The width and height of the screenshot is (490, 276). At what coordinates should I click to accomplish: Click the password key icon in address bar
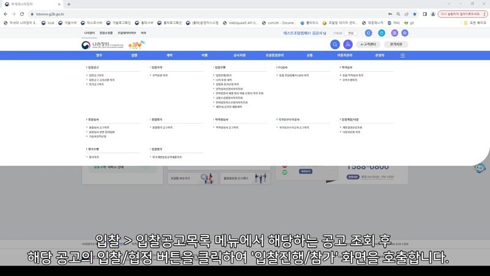pyautogui.click(x=390, y=14)
